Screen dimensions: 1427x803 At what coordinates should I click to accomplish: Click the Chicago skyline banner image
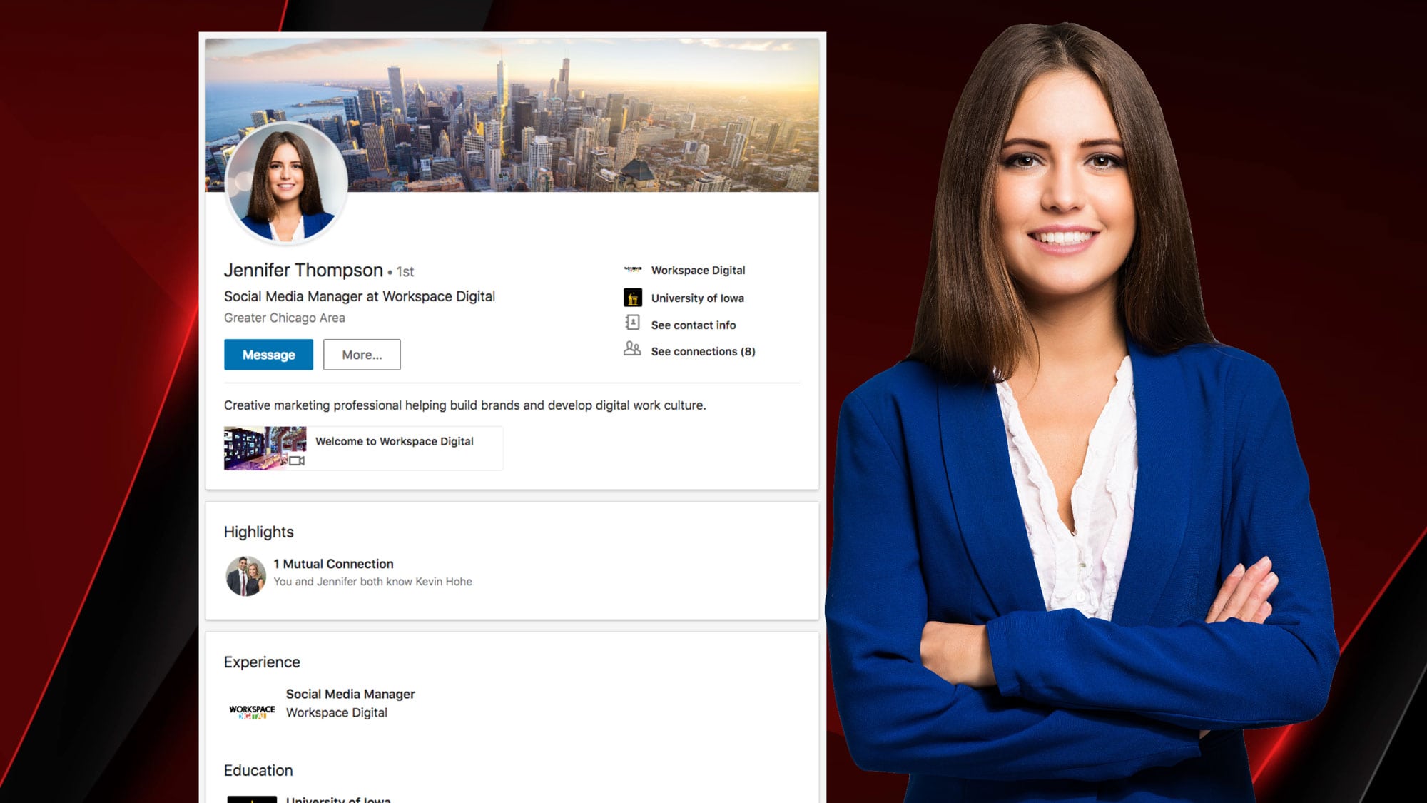point(571,107)
